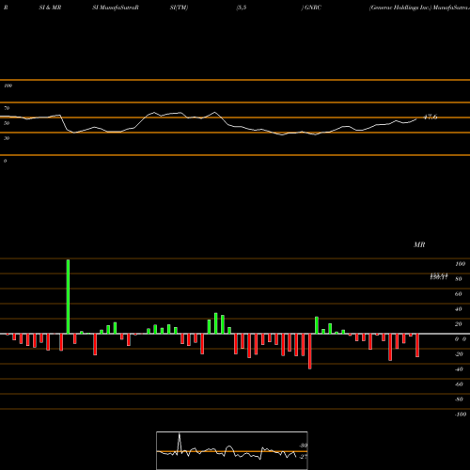Click the MR axis label -40
Image resolution: width=470 pixels, height=470 pixels.
[459, 369]
